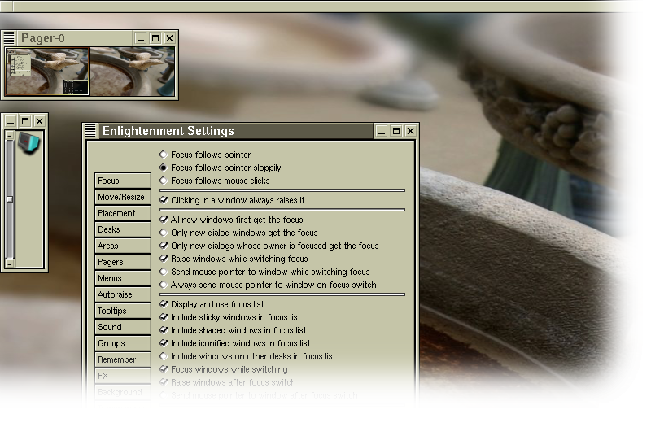The width and height of the screenshot is (651, 427).
Task: Enable Only new dialog windows get the focus
Action: click(x=238, y=233)
